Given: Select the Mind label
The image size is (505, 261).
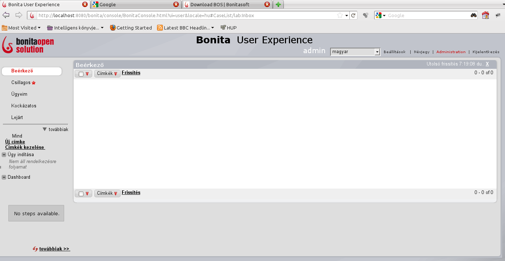Looking at the screenshot, I should click(17, 136).
